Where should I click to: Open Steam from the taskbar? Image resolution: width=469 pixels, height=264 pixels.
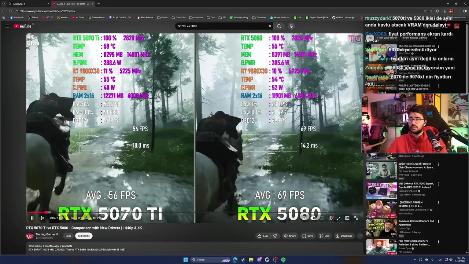[x=243, y=260]
